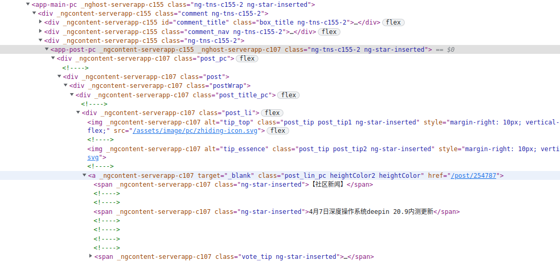Click the "== $0" marker on selected row

pos(445,50)
